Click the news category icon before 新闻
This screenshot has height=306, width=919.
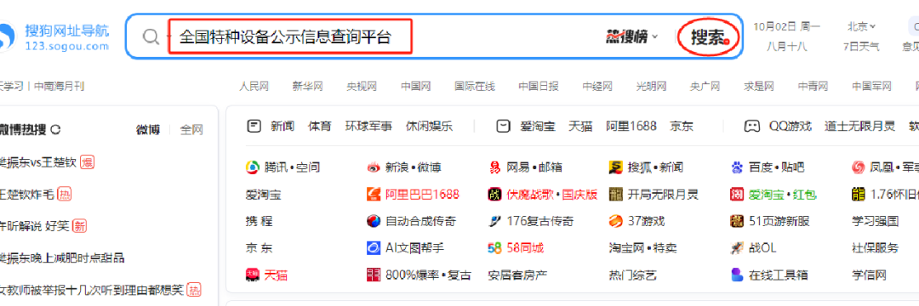point(254,126)
